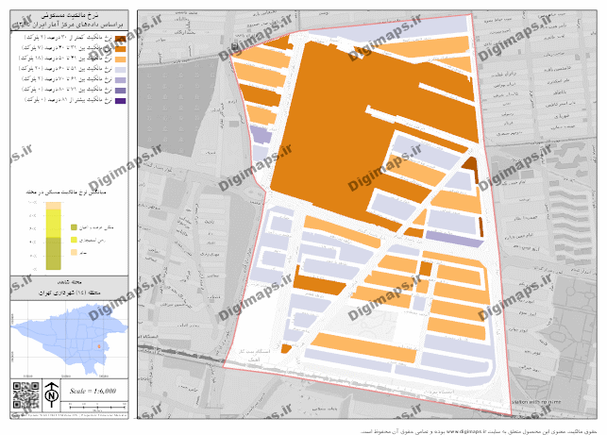This screenshot has height=435, width=607.
Task: Click the 'Scale = 1:6,000' text
Action: [x=93, y=389]
